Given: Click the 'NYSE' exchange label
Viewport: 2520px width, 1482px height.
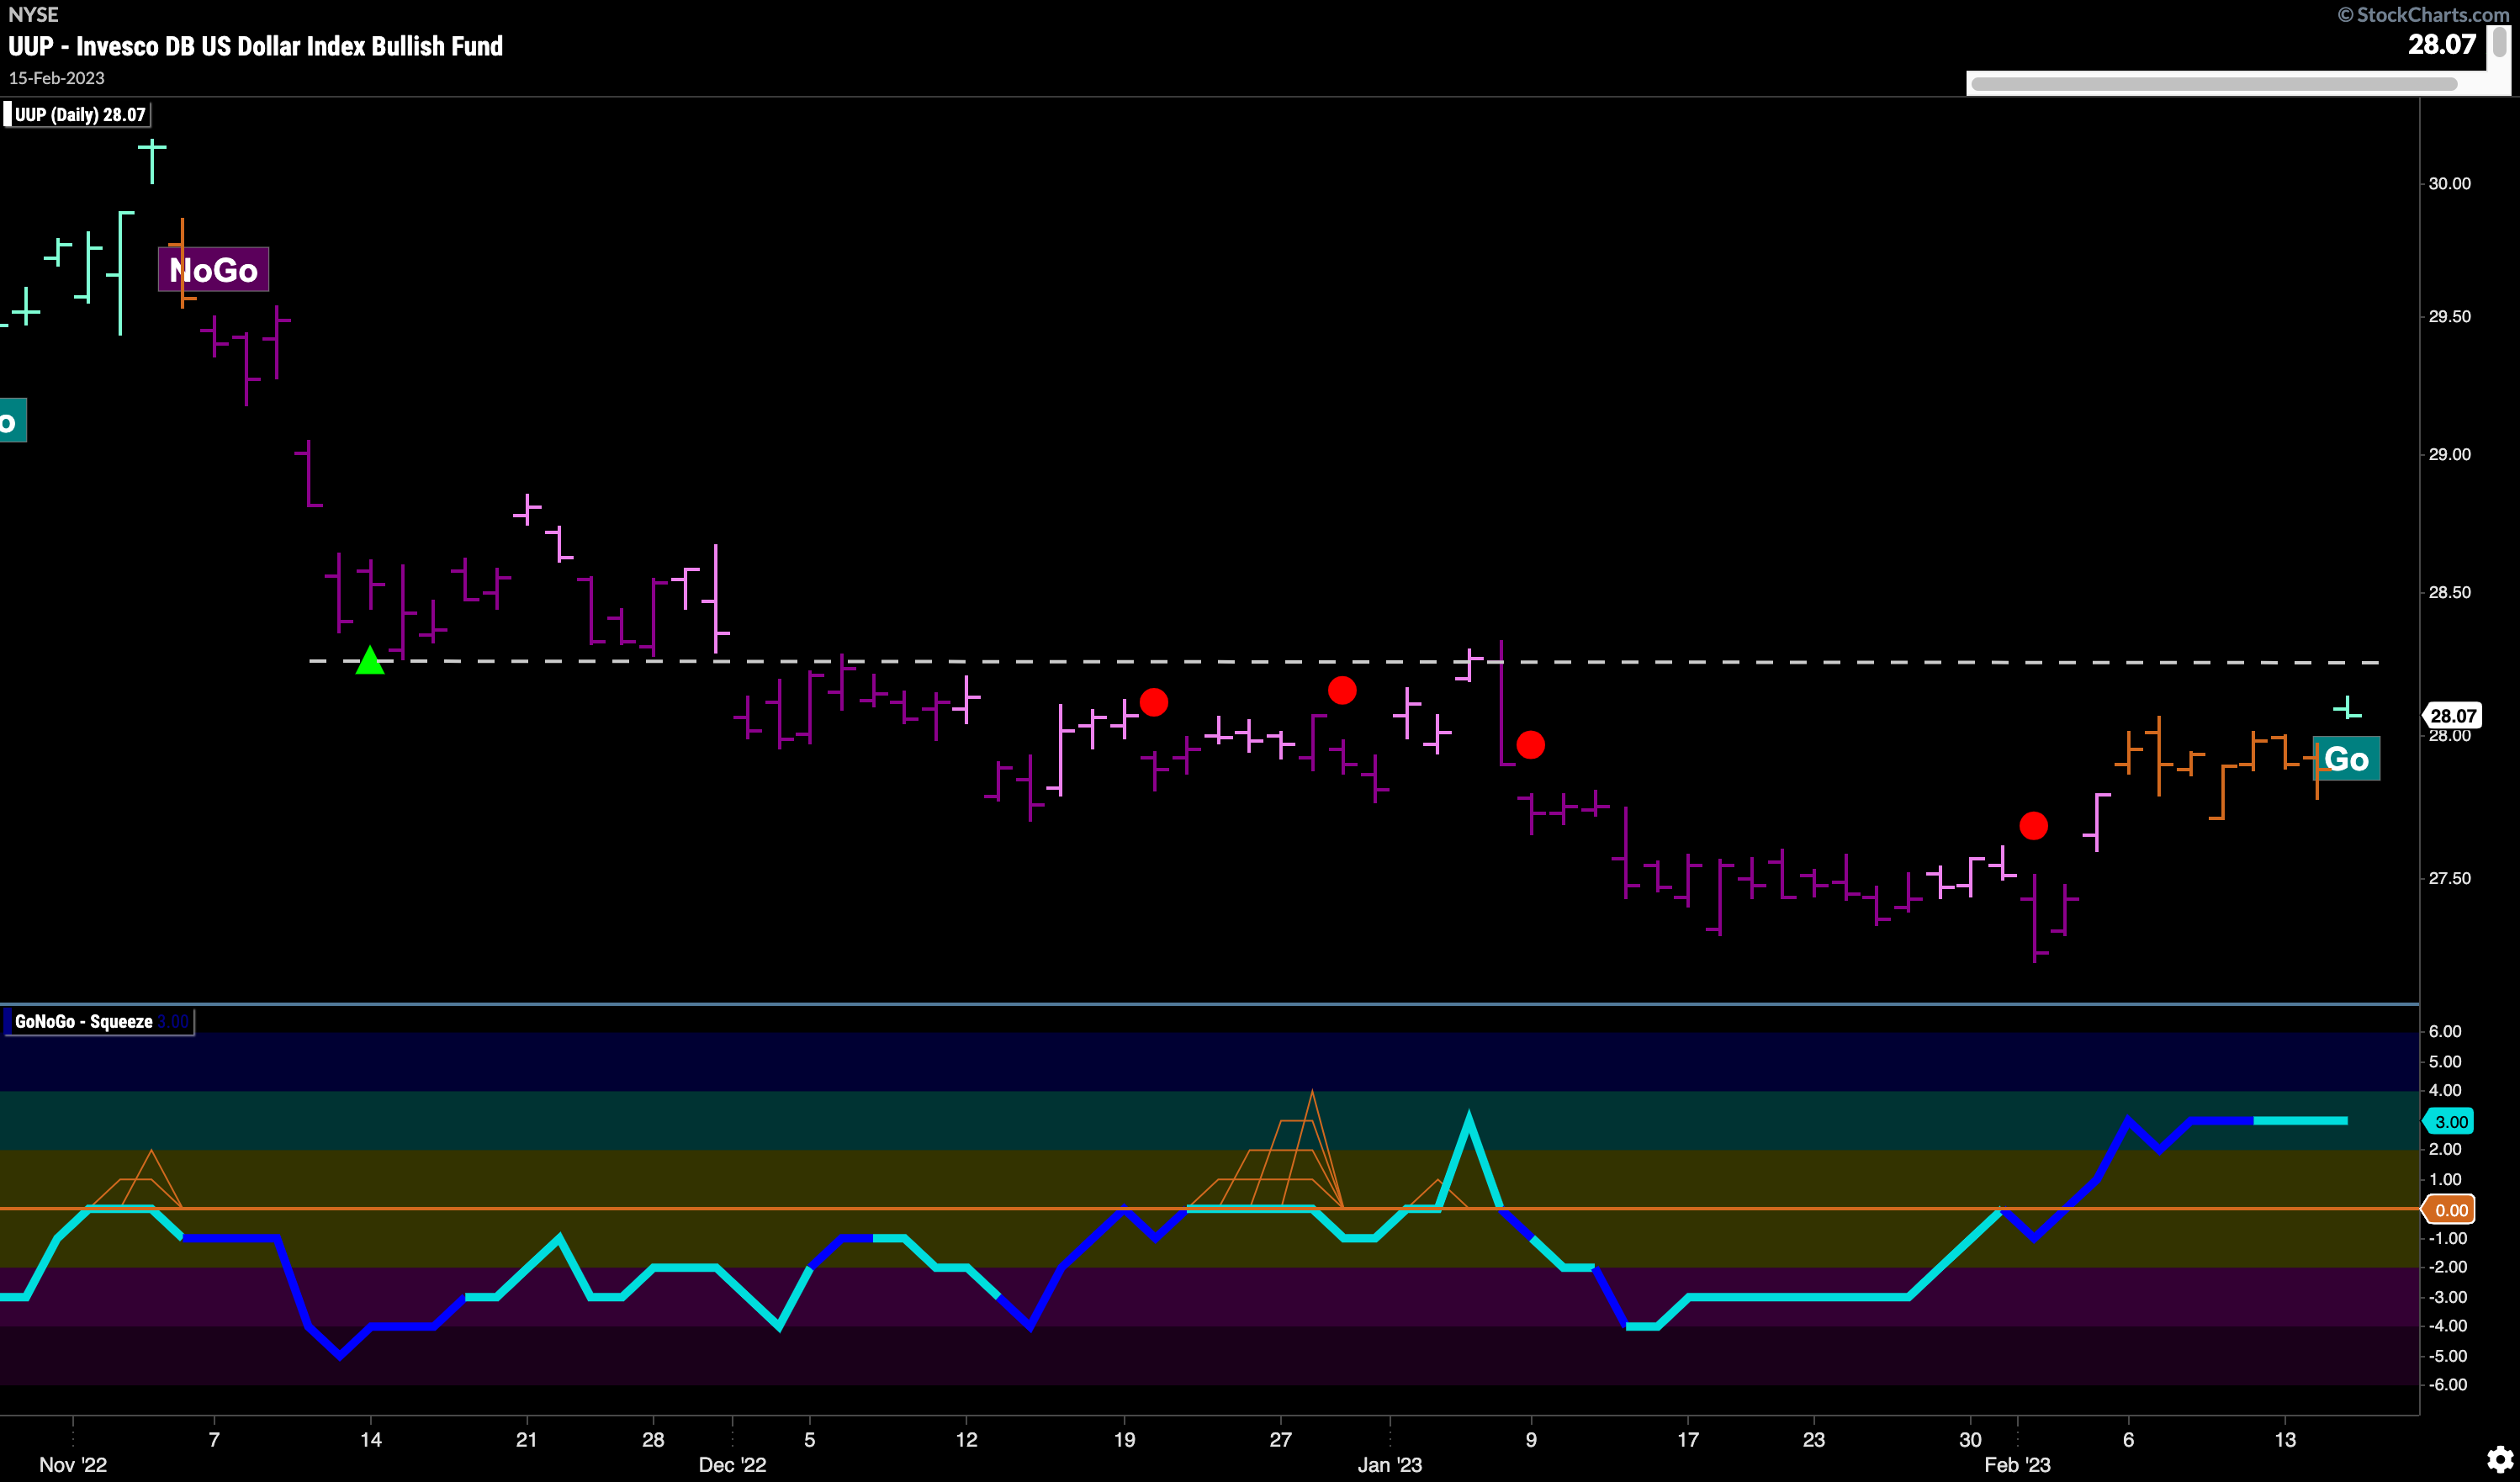Looking at the screenshot, I should [x=33, y=14].
